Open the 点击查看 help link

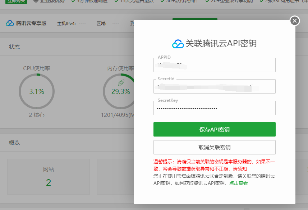[239, 183]
